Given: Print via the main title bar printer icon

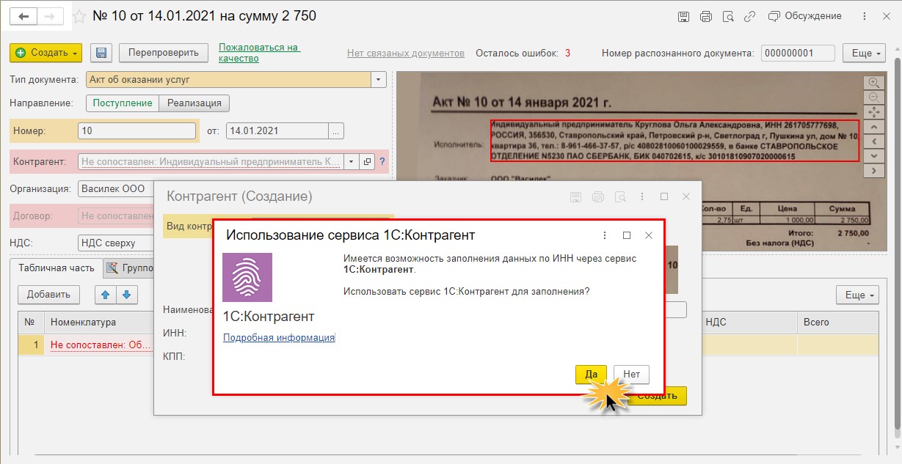Looking at the screenshot, I should click(706, 16).
